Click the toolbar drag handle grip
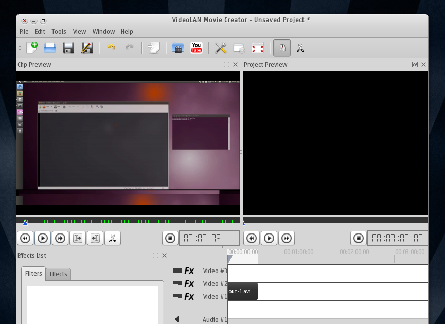 [20, 48]
